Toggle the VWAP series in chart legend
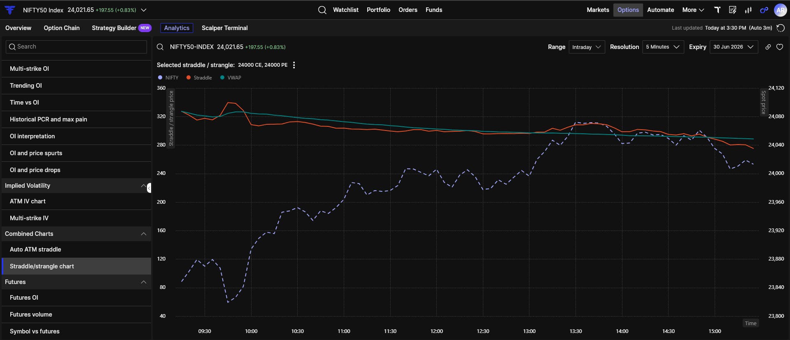 point(231,77)
